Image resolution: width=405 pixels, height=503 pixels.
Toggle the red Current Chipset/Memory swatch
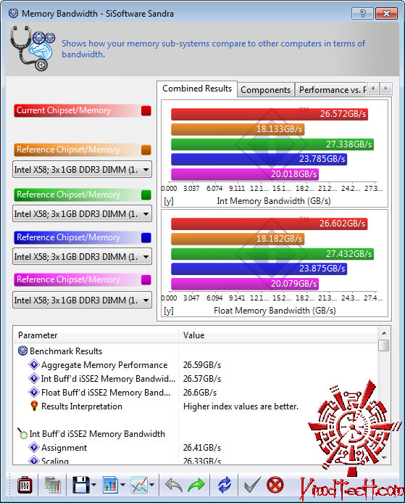[146, 110]
